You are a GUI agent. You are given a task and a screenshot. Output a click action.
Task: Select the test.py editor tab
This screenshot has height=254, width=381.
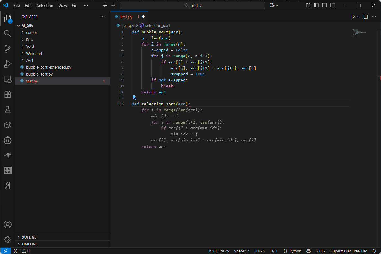(x=126, y=17)
